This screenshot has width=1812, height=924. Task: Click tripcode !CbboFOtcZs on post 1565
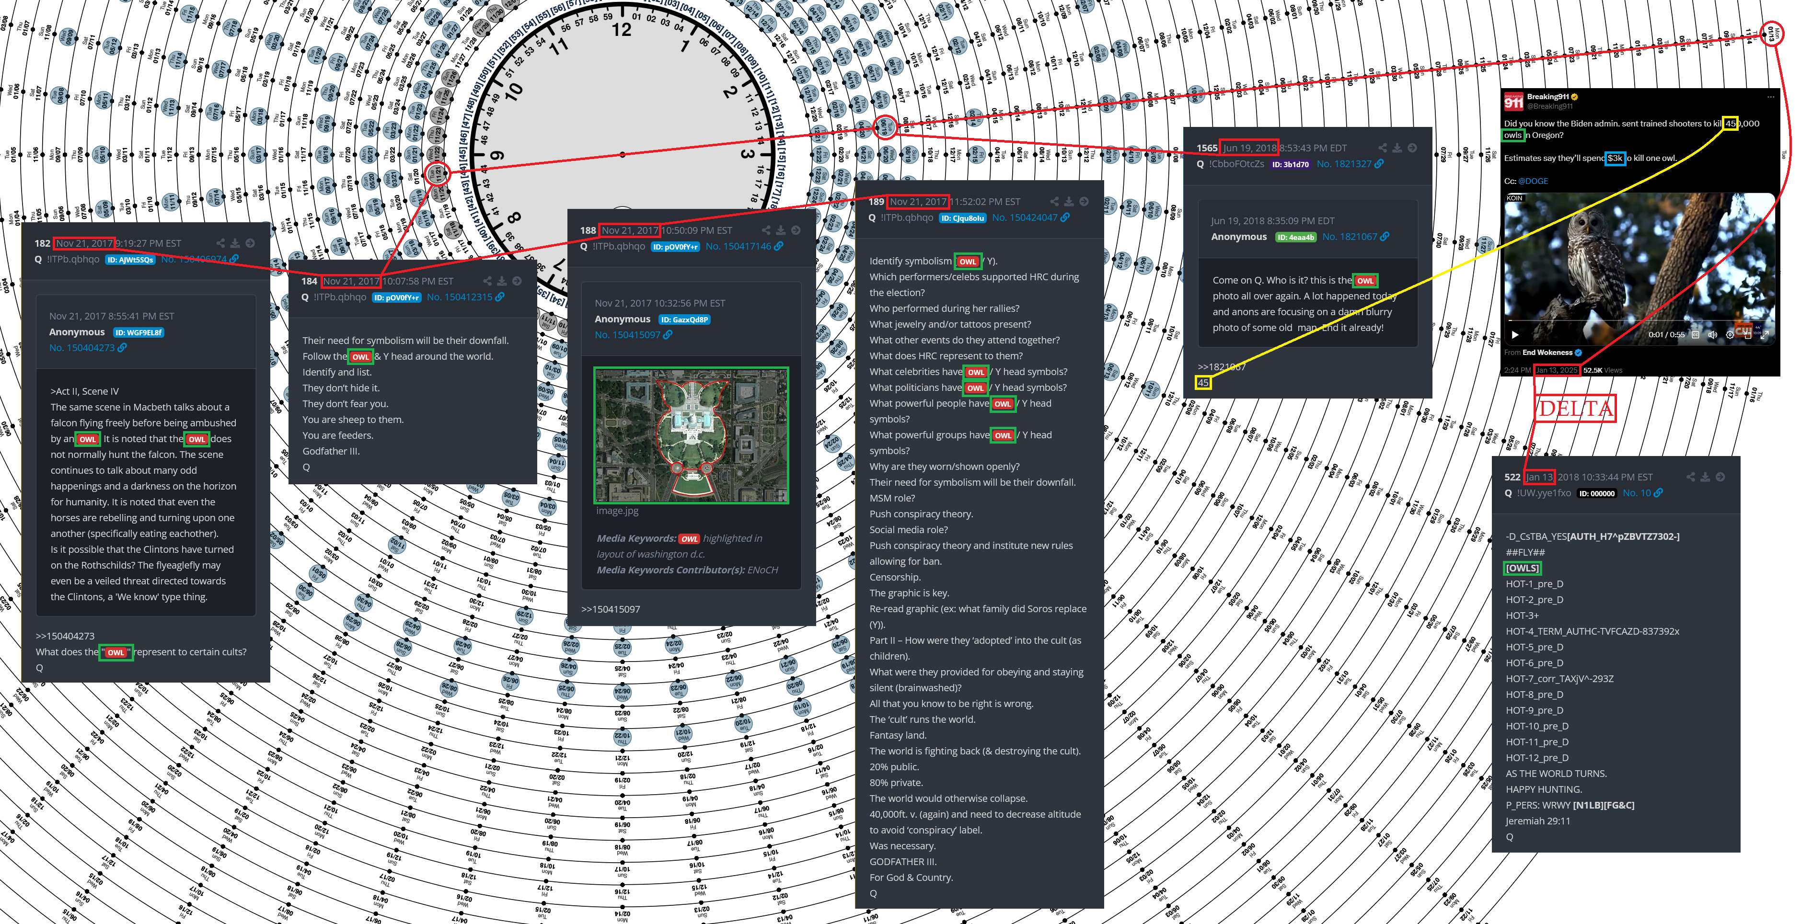coord(1236,164)
